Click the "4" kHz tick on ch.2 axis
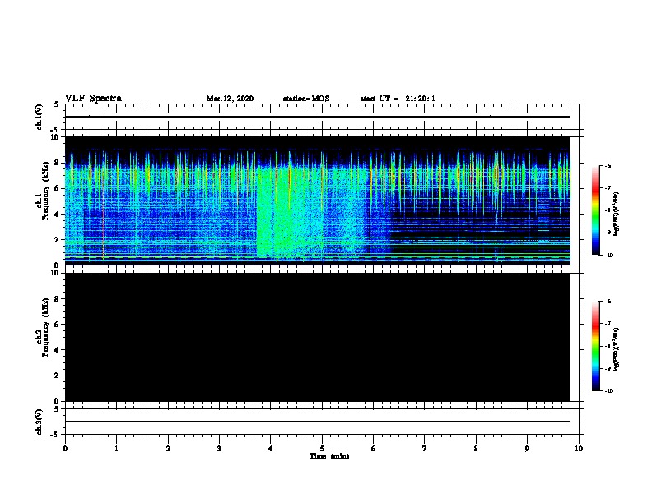The height and width of the screenshot is (503, 652). tap(58, 350)
